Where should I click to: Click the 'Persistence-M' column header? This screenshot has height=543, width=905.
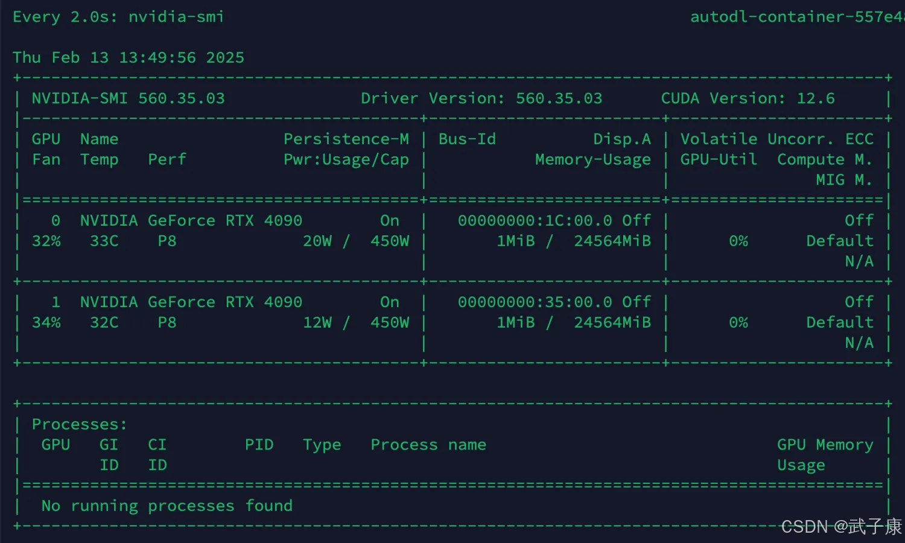click(x=346, y=139)
